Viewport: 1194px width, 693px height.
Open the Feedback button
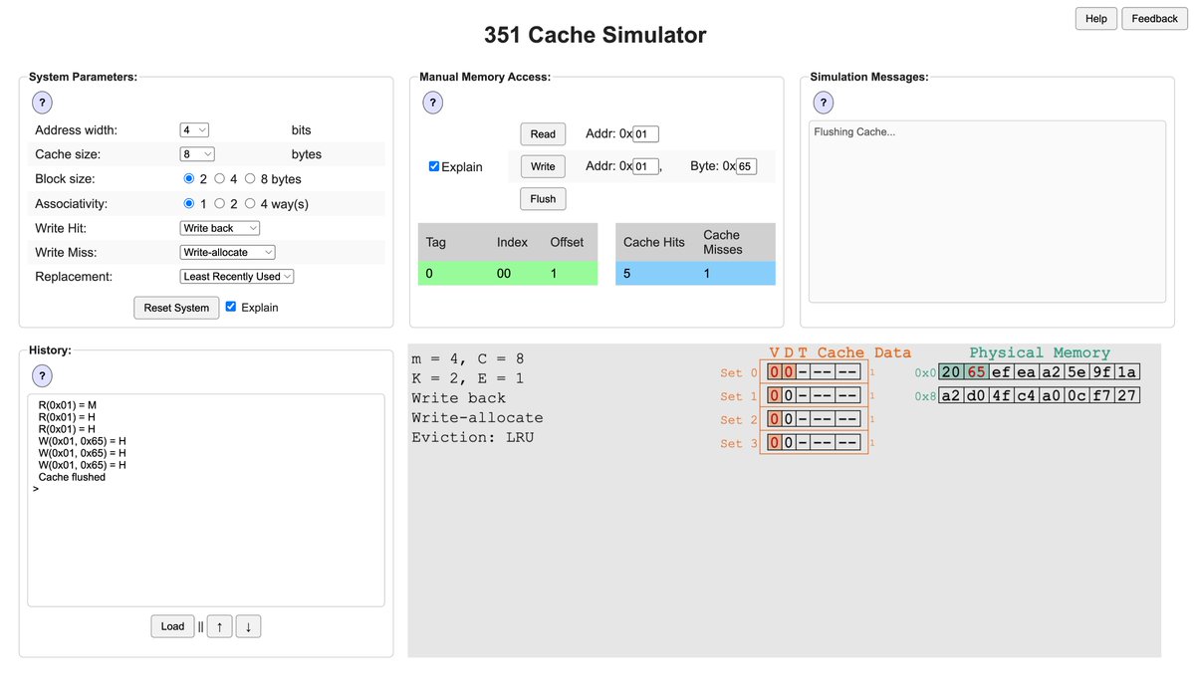coord(1154,18)
